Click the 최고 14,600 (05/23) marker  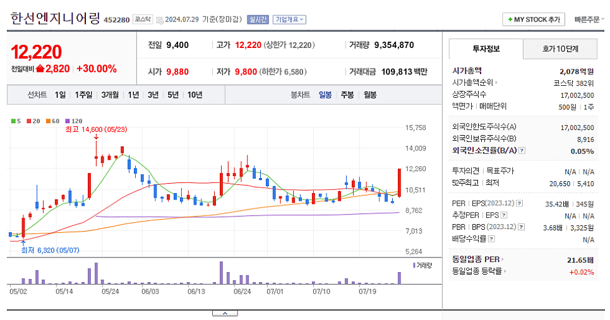[96, 129]
